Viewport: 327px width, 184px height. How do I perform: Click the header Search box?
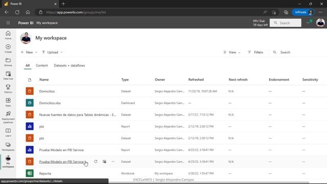(x=285, y=22)
